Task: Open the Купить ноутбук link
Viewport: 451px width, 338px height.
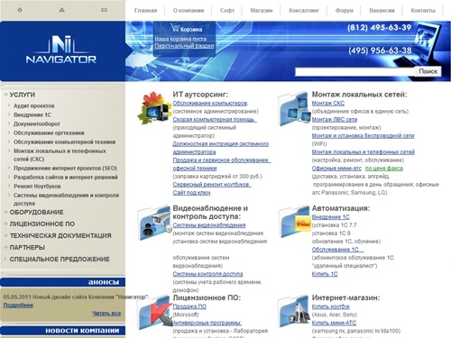Action: pos(331,306)
